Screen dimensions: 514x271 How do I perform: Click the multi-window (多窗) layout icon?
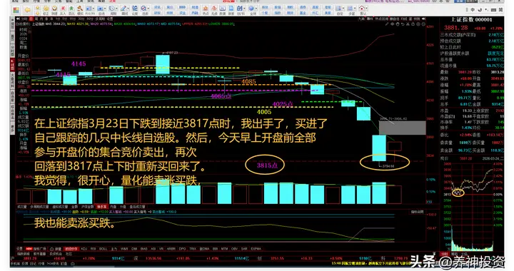point(351,8)
